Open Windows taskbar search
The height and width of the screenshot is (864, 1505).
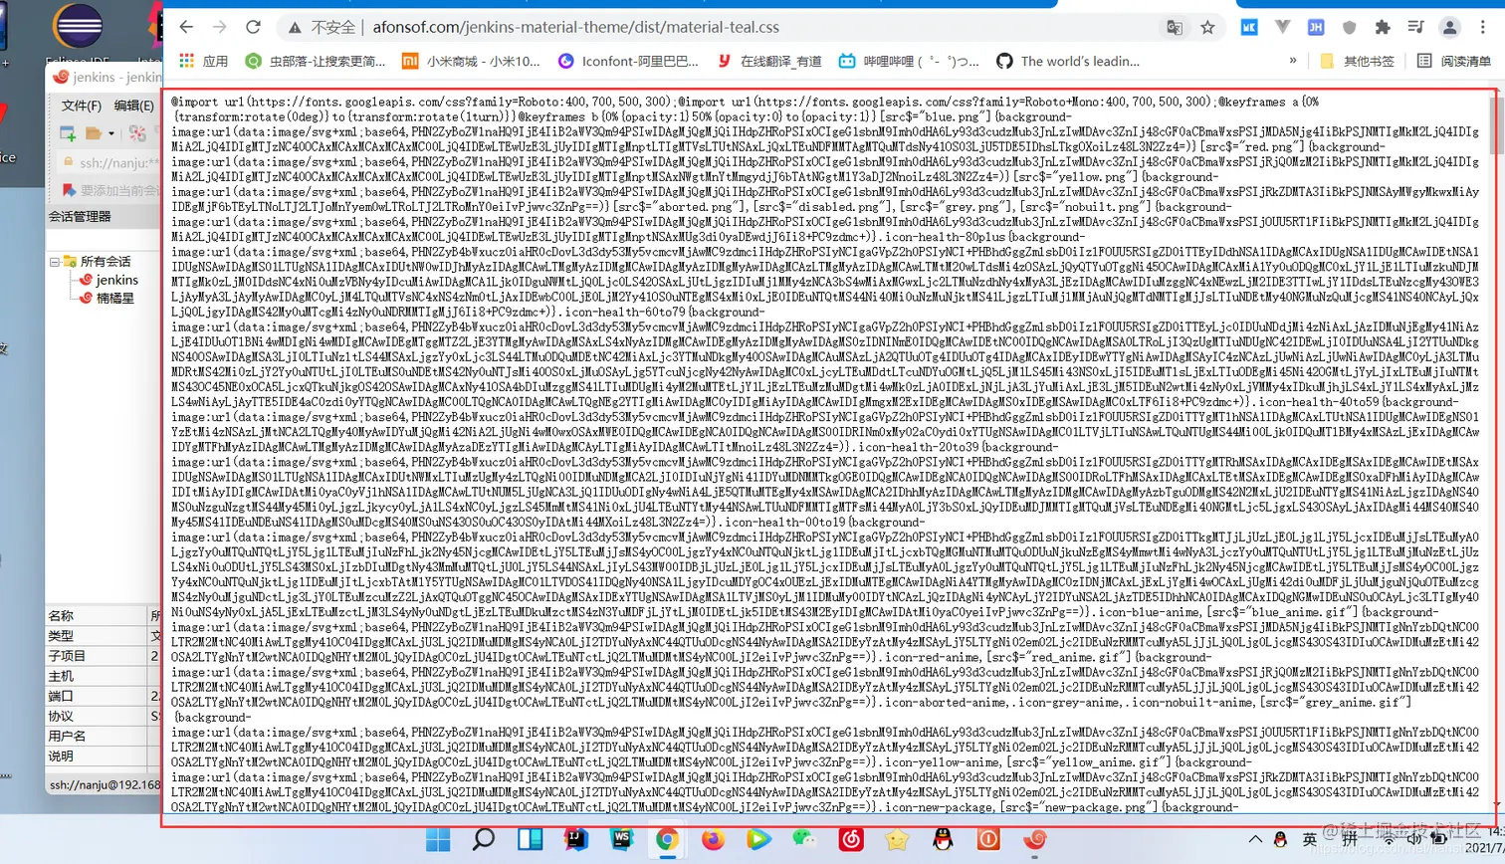click(484, 839)
